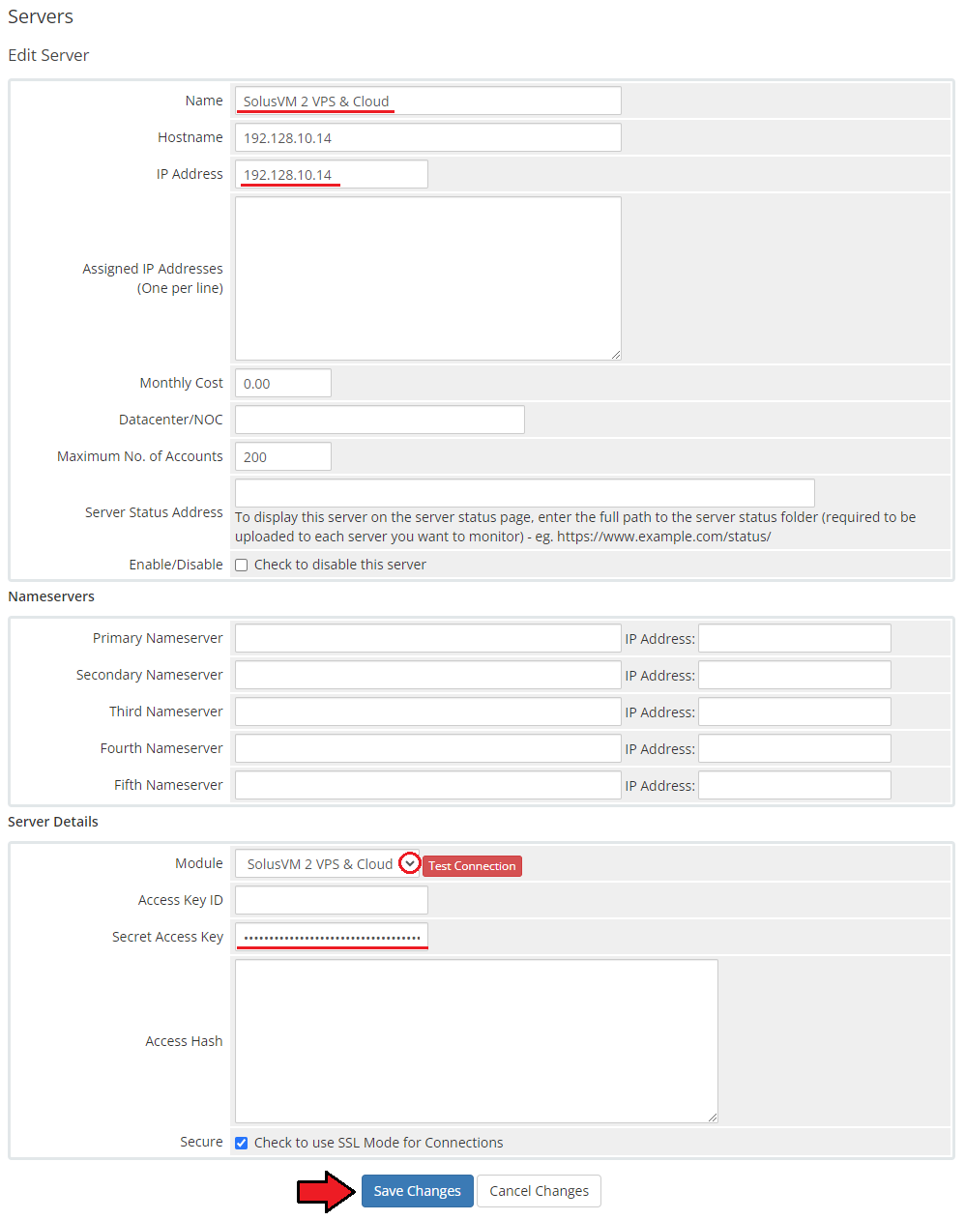This screenshot has height=1220, width=965.
Task: Focus the Primary Nameserver IP Address field
Action: [x=795, y=638]
